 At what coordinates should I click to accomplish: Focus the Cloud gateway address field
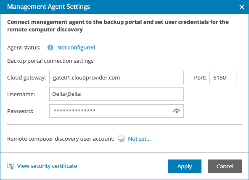pos(117,77)
